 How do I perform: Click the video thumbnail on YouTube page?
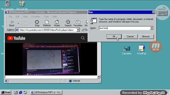(51, 59)
